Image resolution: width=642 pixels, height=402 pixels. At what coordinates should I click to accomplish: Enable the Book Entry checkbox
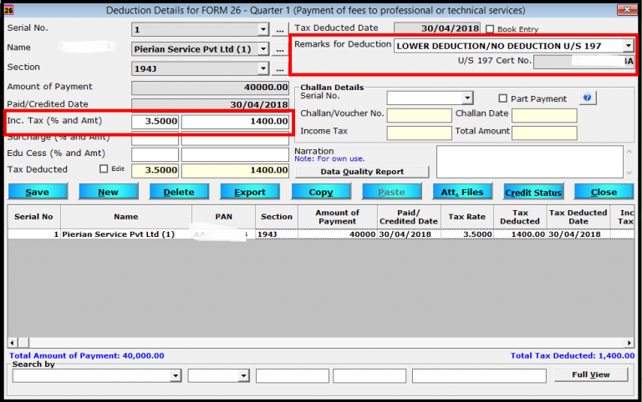tap(490, 29)
